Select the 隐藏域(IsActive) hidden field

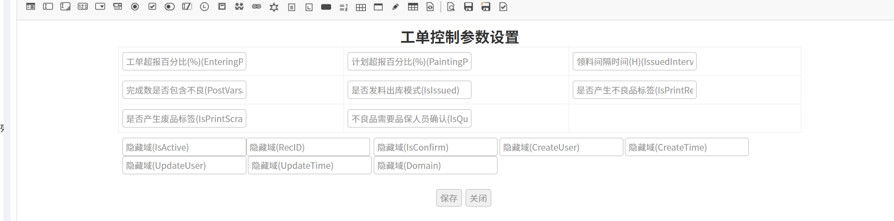click(x=184, y=147)
